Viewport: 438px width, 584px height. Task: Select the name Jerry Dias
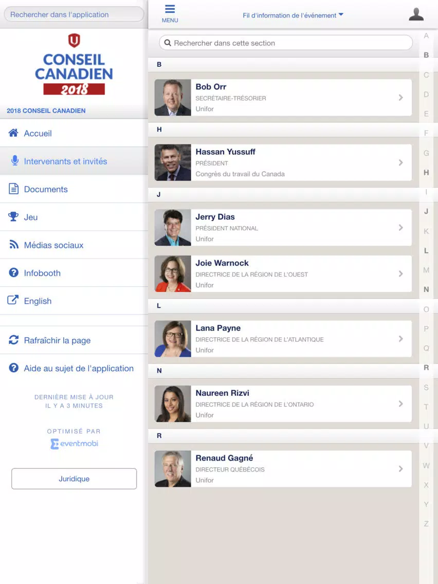coord(215,217)
